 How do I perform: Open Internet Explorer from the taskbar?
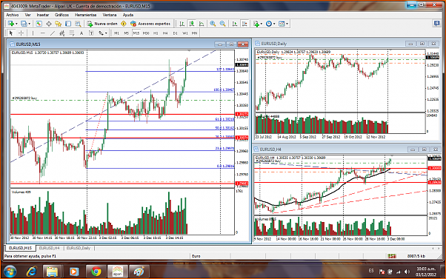(32, 272)
